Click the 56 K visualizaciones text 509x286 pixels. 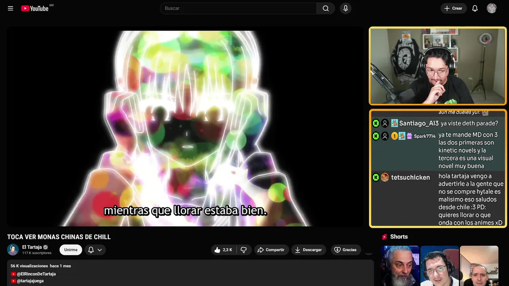[x=29, y=266]
